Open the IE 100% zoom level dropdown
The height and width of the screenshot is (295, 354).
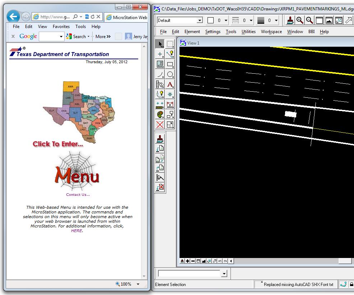[x=138, y=284]
